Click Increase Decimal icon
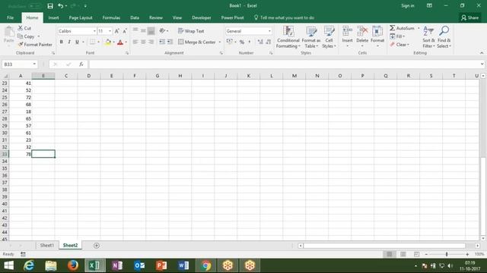Viewport: 487px width, 273px height. tap(260, 42)
